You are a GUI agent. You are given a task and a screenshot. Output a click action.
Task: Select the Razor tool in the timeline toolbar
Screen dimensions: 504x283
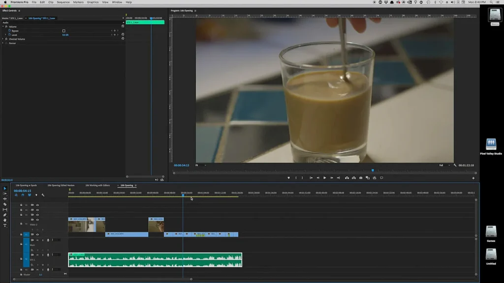point(4,204)
